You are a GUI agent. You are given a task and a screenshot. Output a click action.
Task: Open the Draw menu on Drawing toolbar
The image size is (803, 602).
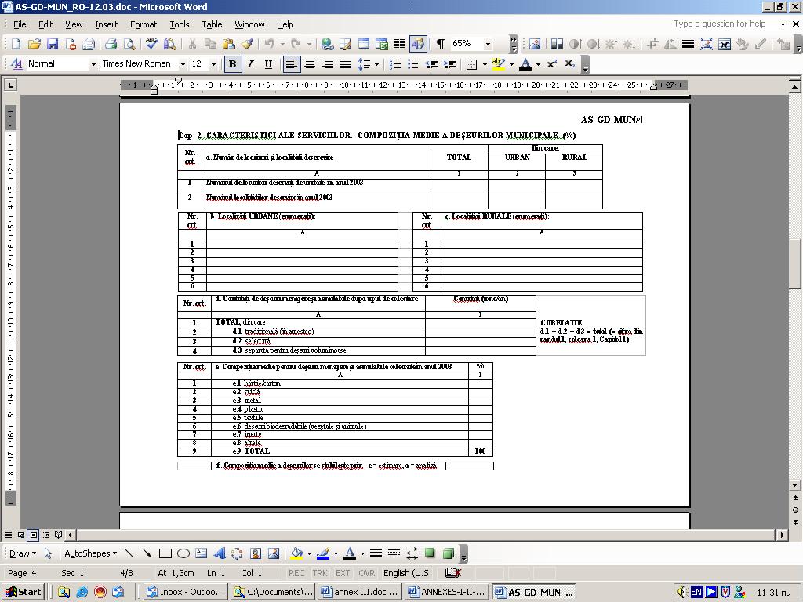click(x=23, y=553)
